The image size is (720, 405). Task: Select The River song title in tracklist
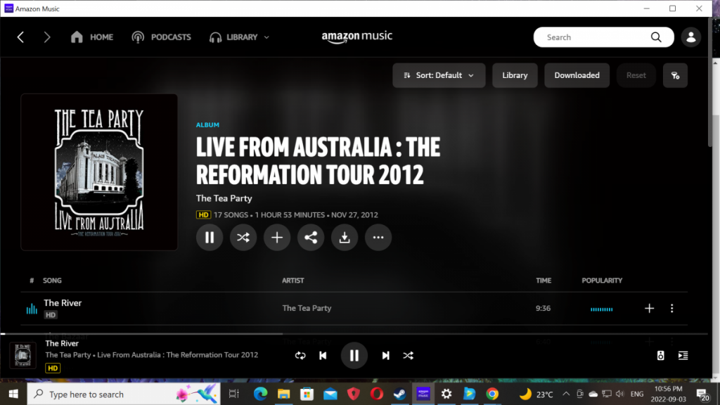click(x=63, y=303)
